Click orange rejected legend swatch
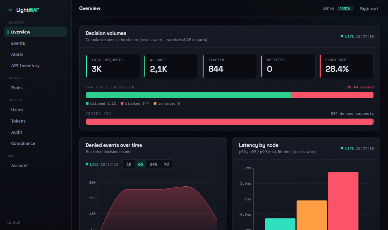The width and height of the screenshot is (388, 230). tap(155, 104)
